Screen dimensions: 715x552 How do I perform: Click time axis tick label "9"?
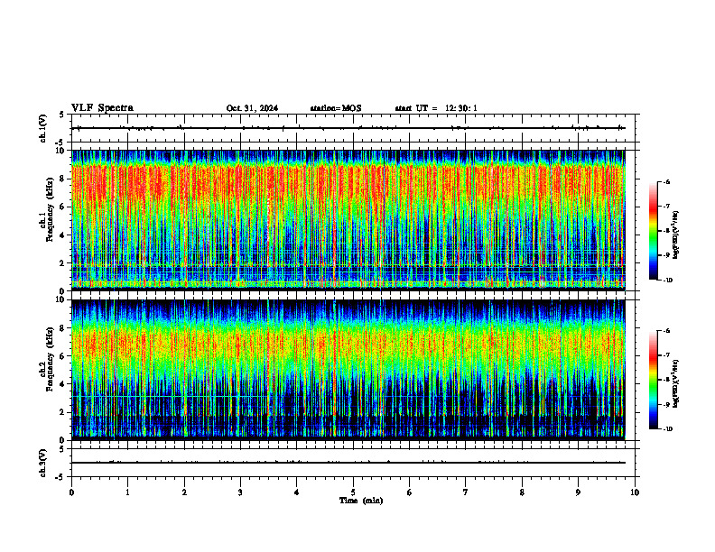578,492
